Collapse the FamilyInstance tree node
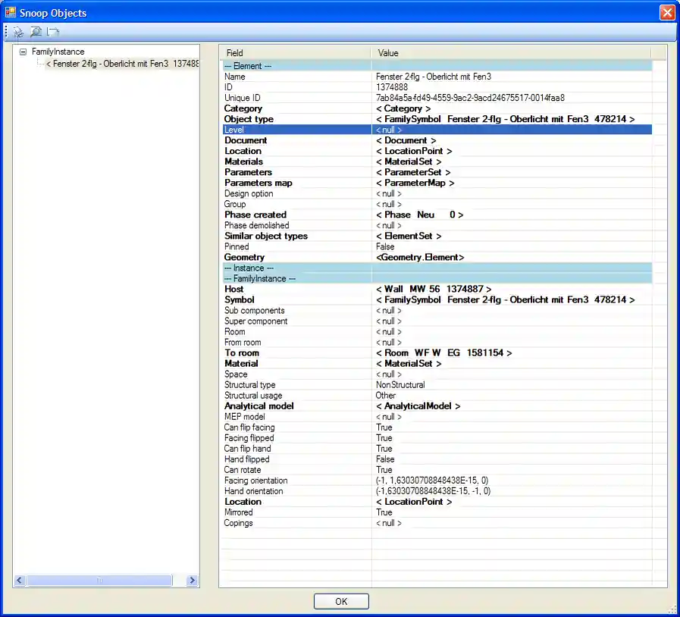 [x=23, y=52]
